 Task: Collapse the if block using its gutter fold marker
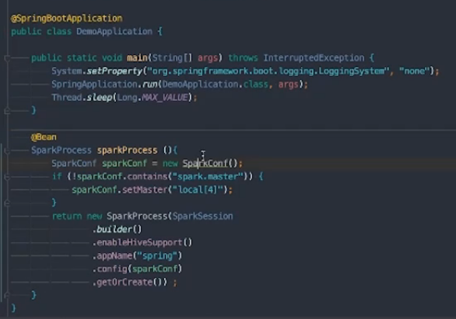(x=7, y=177)
